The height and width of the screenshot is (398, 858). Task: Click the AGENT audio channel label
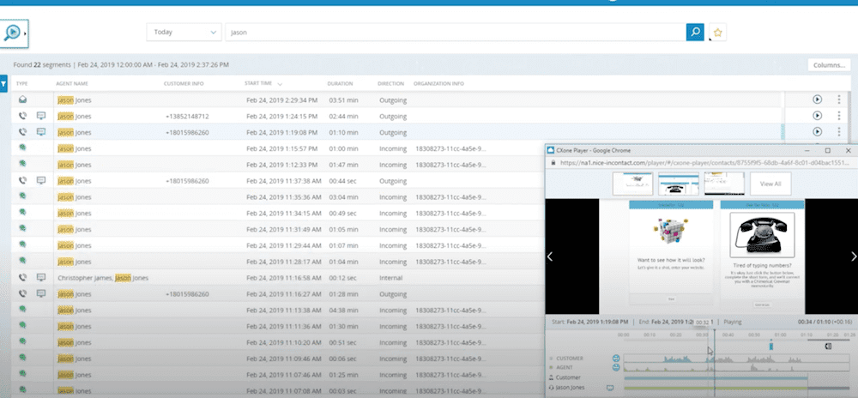tap(565, 367)
